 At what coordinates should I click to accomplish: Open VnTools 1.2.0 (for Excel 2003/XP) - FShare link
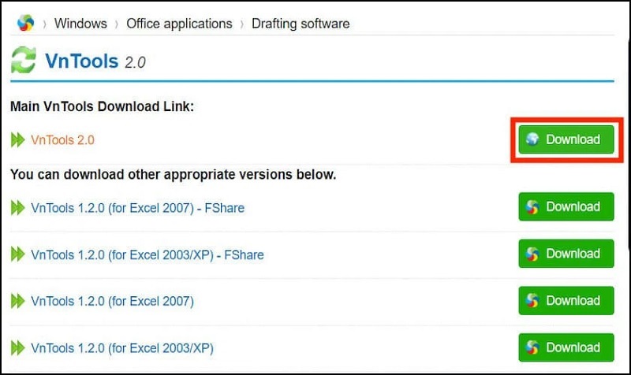(147, 254)
